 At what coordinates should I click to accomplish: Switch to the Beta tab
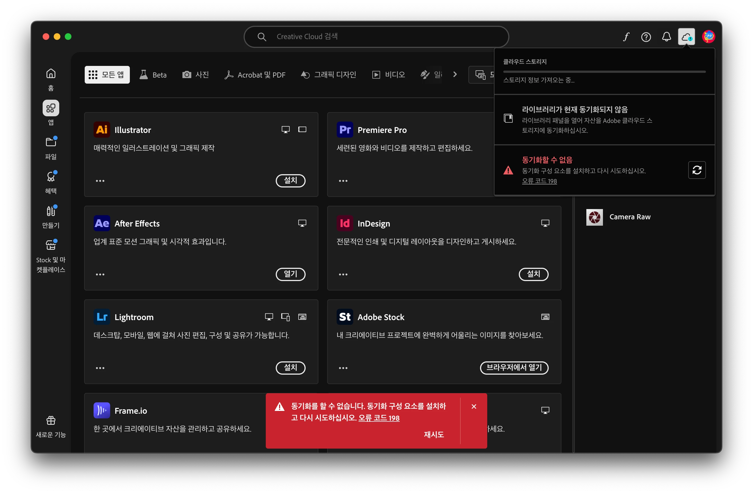coord(153,75)
